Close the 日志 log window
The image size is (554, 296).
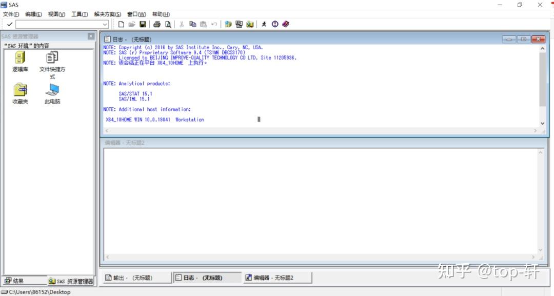click(x=538, y=39)
